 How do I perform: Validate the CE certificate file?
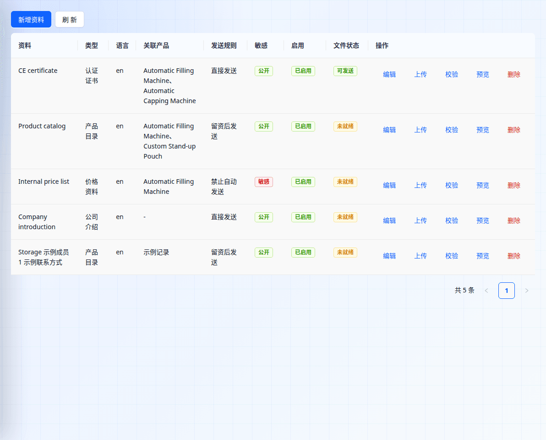pos(452,74)
